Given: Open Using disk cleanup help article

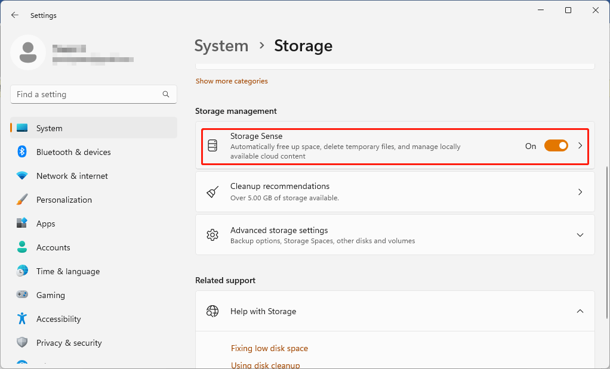Looking at the screenshot, I should (x=266, y=365).
